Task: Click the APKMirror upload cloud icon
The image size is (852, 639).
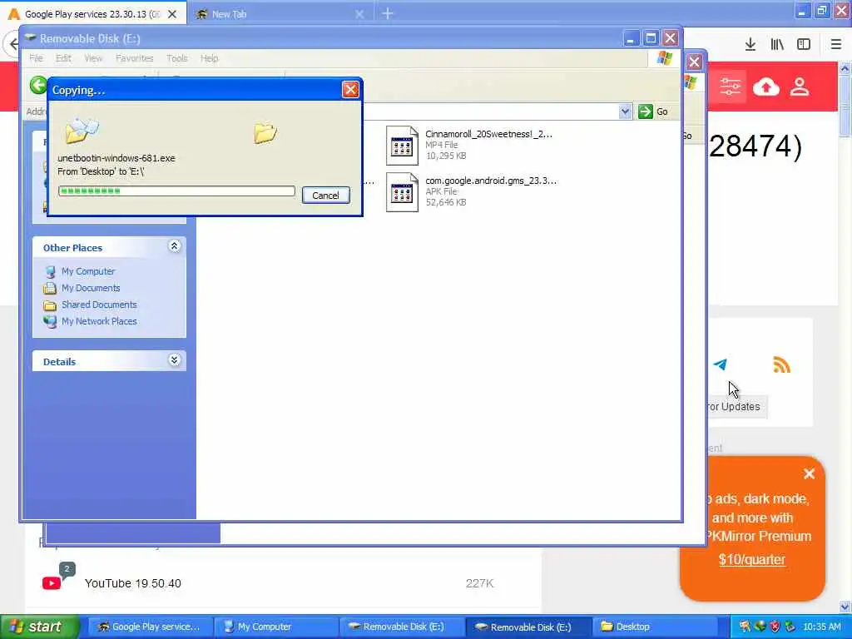Action: [765, 87]
